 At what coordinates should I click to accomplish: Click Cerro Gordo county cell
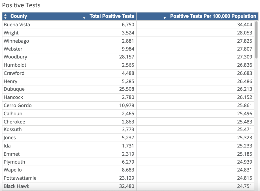(x=31, y=105)
